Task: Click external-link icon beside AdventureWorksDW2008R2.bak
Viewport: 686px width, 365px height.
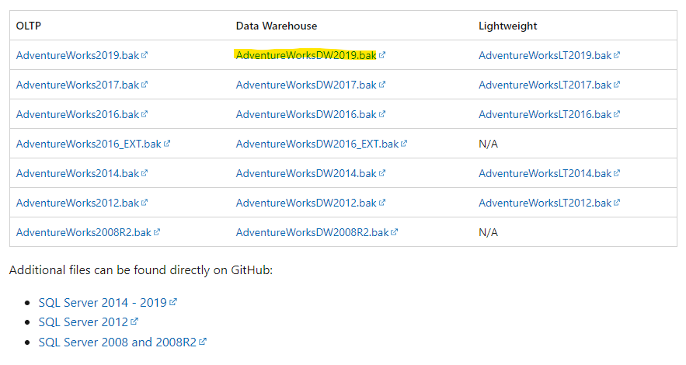Action: 394,231
